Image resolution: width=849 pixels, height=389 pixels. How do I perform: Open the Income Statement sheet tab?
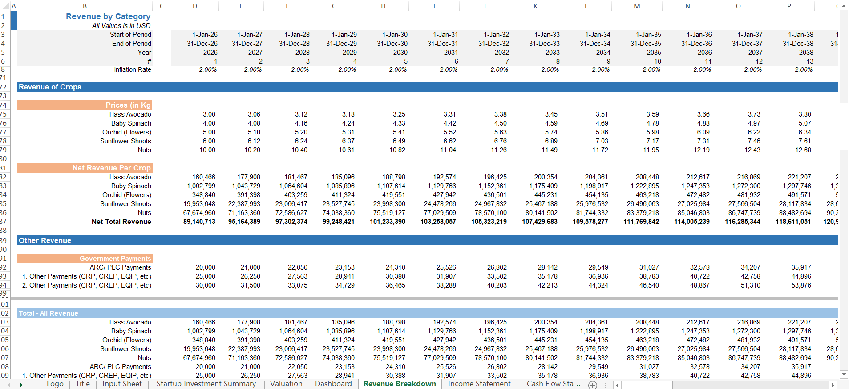coord(479,384)
